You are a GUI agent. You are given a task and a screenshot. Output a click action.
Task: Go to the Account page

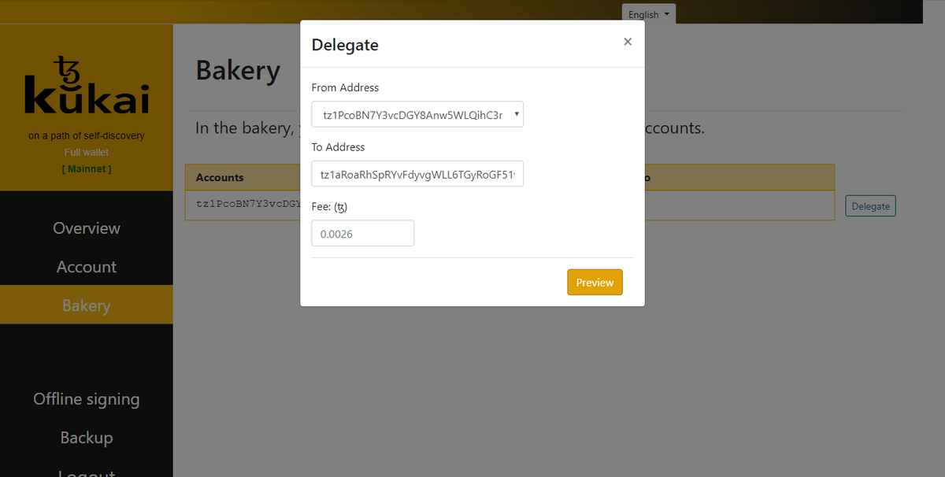point(87,267)
